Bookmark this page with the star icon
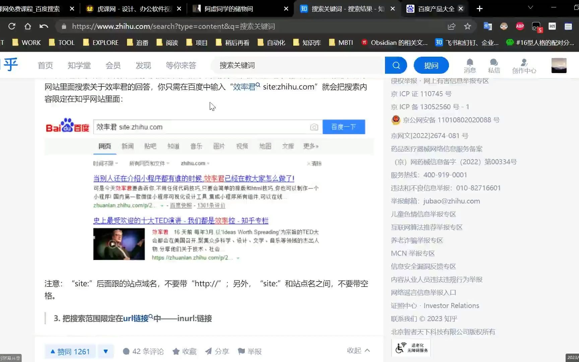Image resolution: width=579 pixels, height=362 pixels. click(x=467, y=26)
